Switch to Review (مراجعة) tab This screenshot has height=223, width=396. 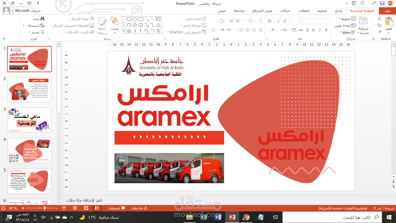(239, 11)
